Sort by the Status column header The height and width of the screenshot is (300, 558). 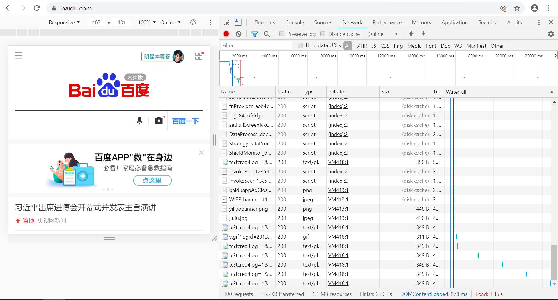pyautogui.click(x=288, y=92)
